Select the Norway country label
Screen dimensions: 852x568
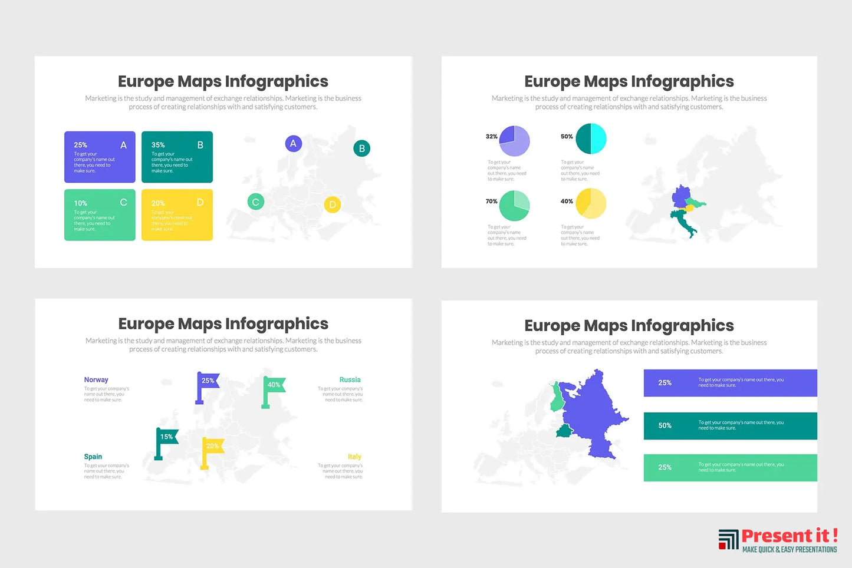(96, 379)
